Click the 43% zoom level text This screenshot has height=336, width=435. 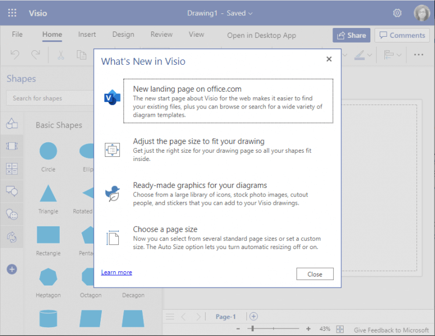(x=324, y=329)
